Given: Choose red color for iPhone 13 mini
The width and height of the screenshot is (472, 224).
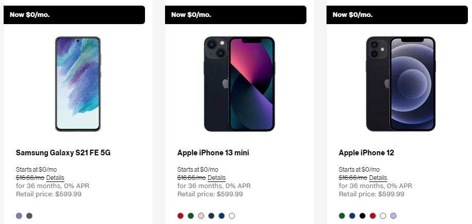Looking at the screenshot, I should (180, 216).
